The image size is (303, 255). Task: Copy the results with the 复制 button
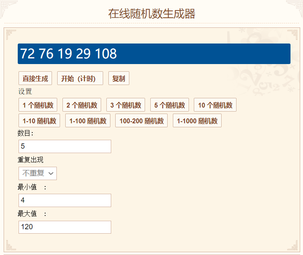click(x=118, y=78)
